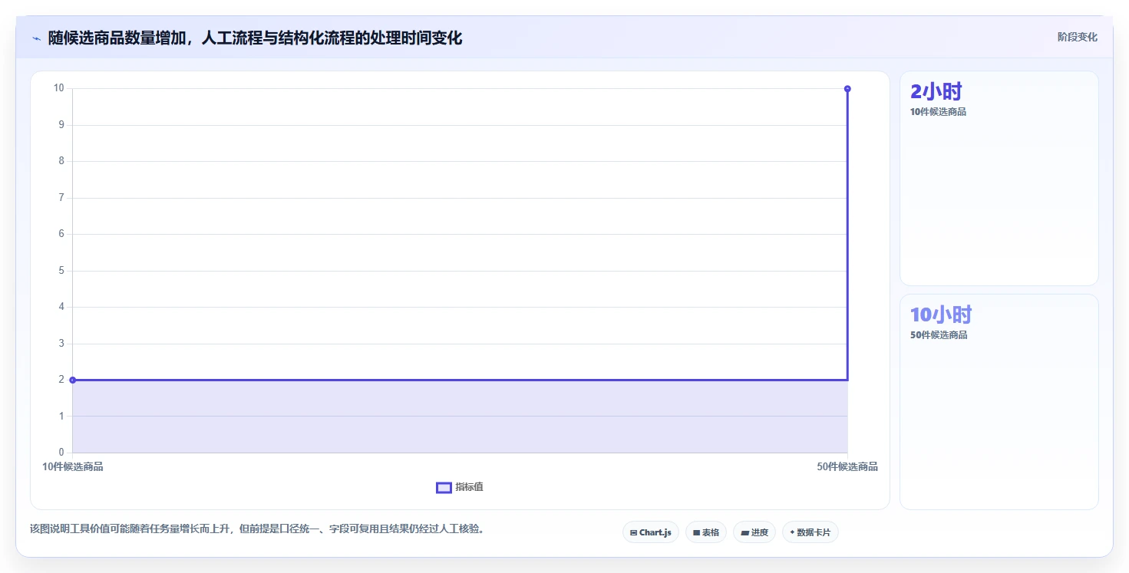The width and height of the screenshot is (1129, 573).
Task: Click the chart icon beside the title
Action: [x=36, y=38]
